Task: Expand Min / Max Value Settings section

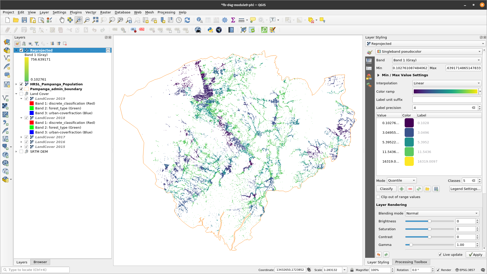Action: coord(378,75)
